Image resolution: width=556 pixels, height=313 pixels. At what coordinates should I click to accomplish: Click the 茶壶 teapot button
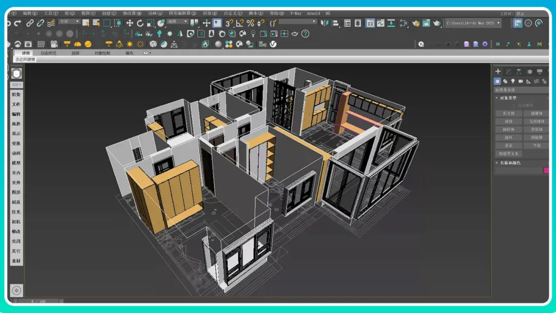(509, 146)
